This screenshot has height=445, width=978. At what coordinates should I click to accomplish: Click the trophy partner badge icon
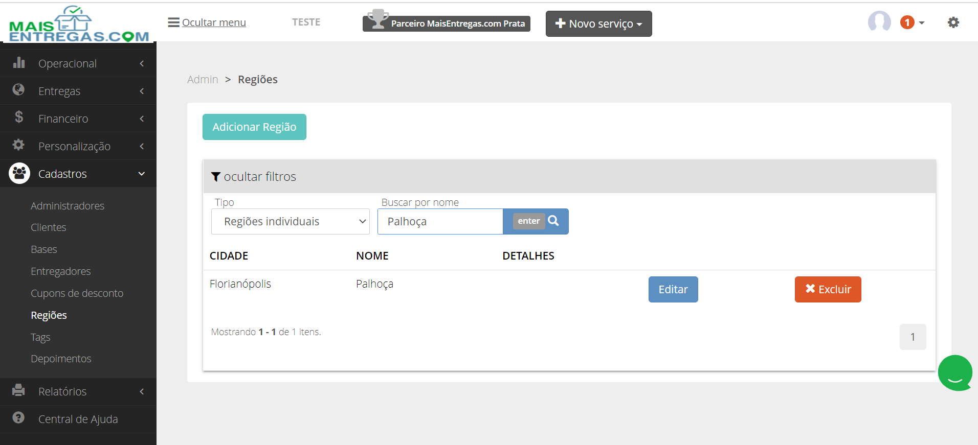(x=378, y=19)
